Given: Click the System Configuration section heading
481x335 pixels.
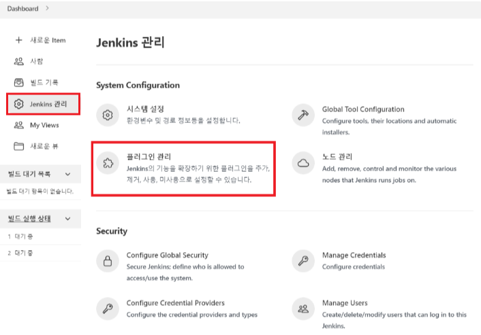Looking at the screenshot, I should 138,85.
